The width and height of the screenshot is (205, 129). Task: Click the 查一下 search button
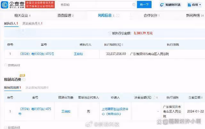pos(144,4)
